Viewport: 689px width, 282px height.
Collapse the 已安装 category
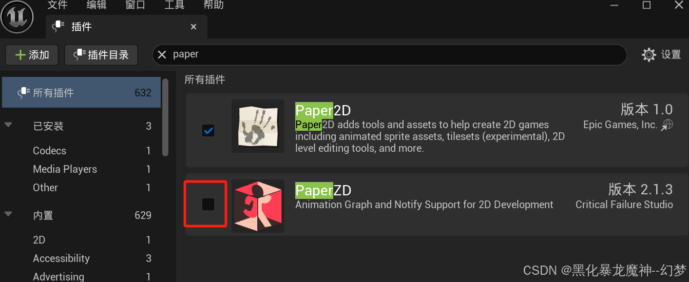click(x=8, y=125)
